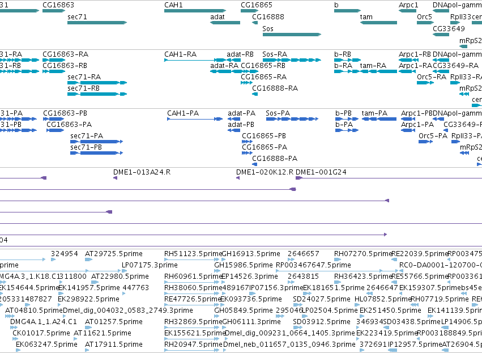Click the sec71 gene label
The height and width of the screenshot is (353, 482).
pos(77,17)
